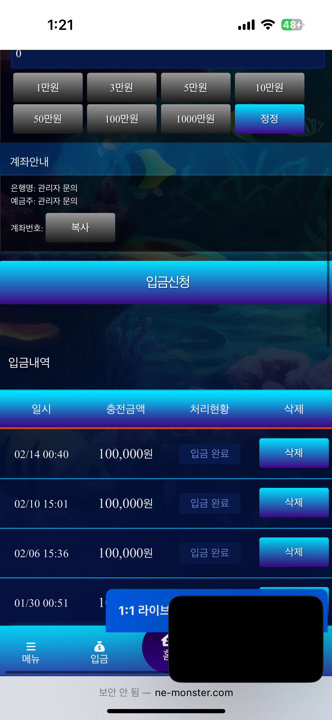Choose the 1000만원 amount button

point(196,119)
